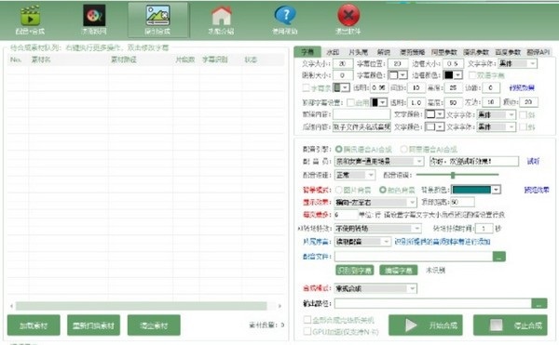This screenshot has height=345, width=559.
Task: Switch to the 水印 watermark tab
Action: (x=333, y=52)
